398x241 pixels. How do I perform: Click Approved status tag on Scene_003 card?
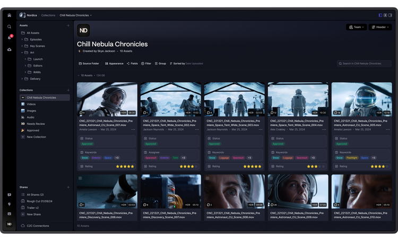point(214,144)
